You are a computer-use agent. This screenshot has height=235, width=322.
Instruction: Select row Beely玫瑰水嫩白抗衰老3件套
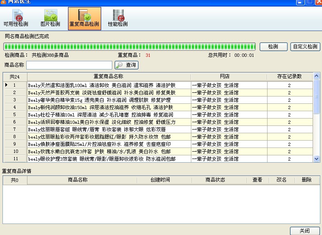pyautogui.click(x=158, y=152)
